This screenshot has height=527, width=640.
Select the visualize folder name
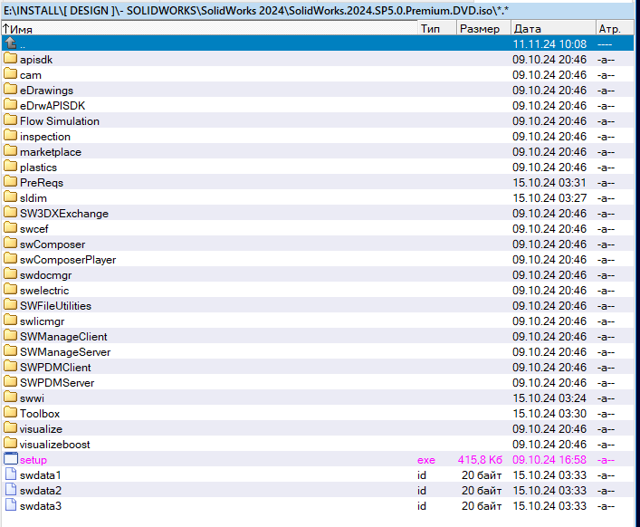(x=41, y=429)
